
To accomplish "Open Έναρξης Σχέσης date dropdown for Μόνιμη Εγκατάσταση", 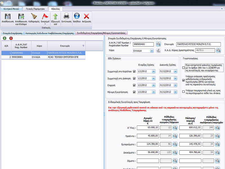I will (x=154, y=92).
